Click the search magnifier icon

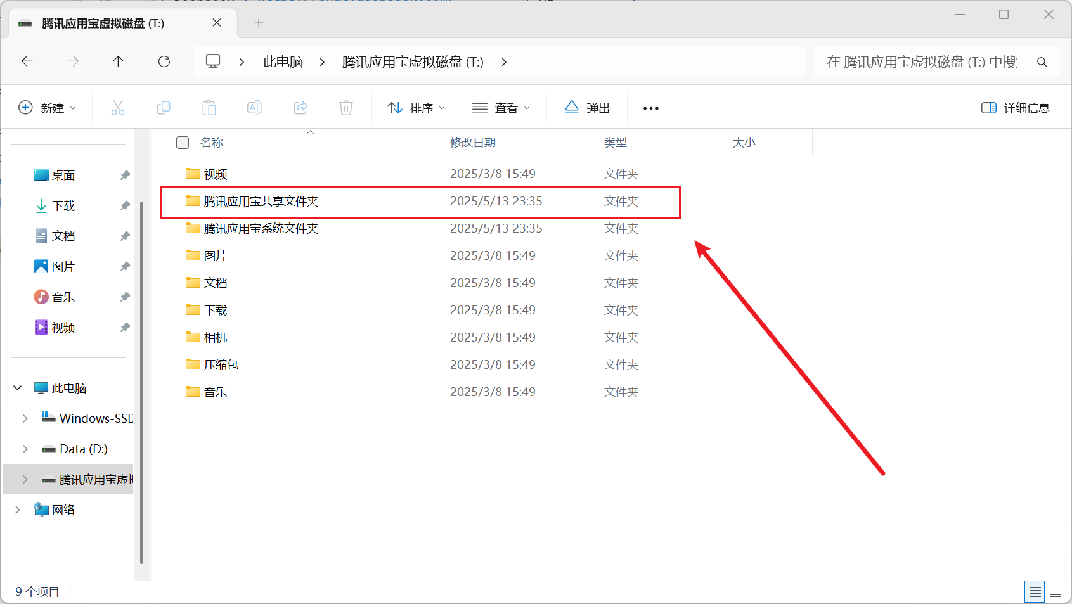pos(1042,62)
